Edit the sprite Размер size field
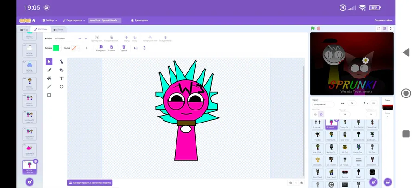Screen dimensions: 418x188 [x=345, y=114]
